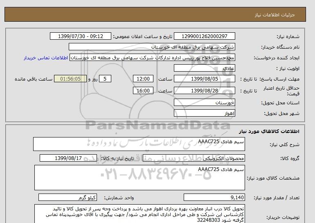The image size is (315, 223).
Task: Click the ساعت باقی مانده text
Action: (x=34, y=79)
